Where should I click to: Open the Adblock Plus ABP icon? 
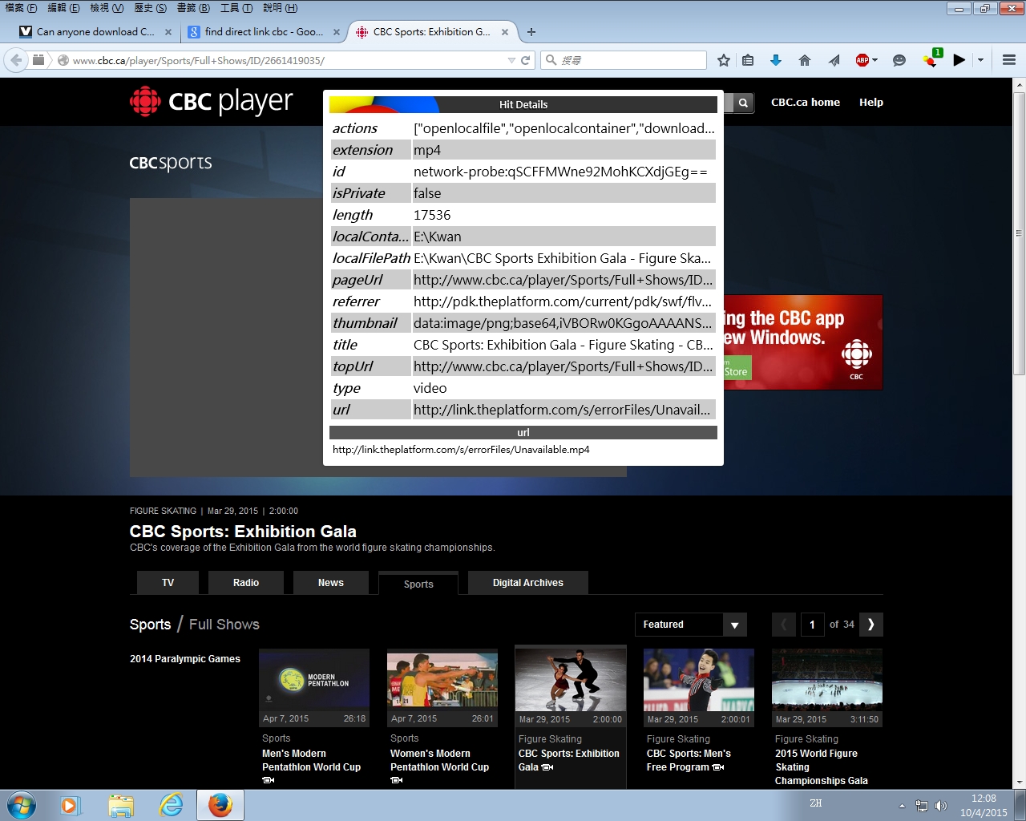pos(862,60)
